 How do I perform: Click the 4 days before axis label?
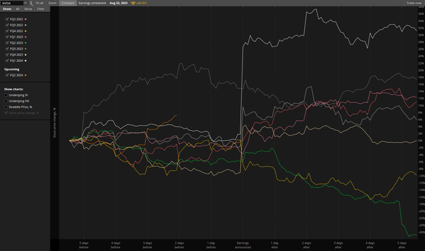116,245
